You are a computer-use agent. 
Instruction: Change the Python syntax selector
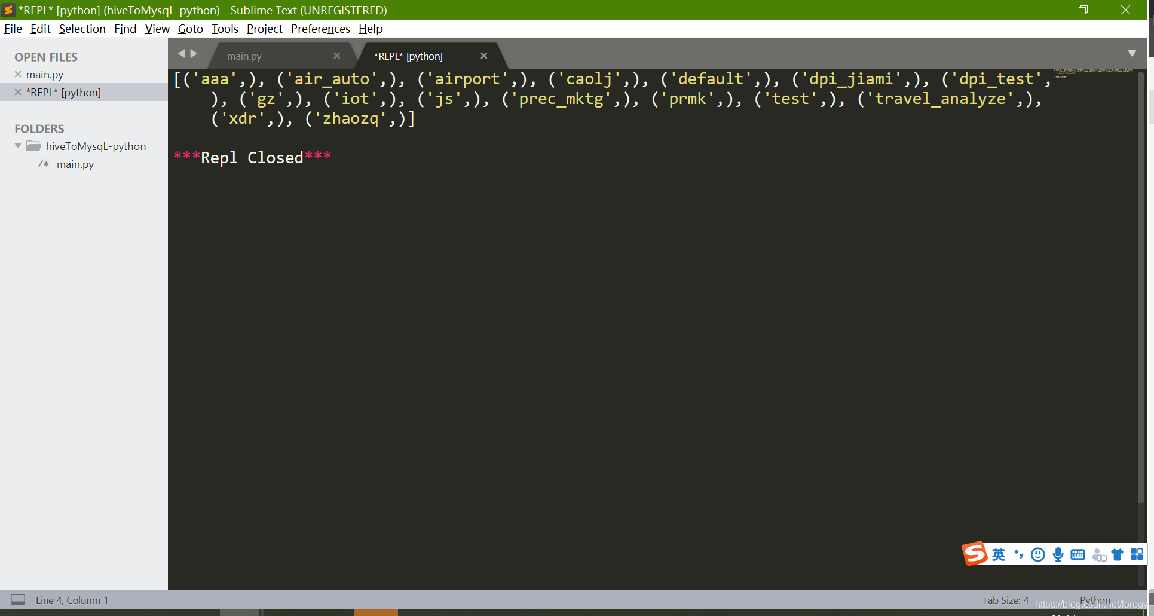pos(1095,600)
